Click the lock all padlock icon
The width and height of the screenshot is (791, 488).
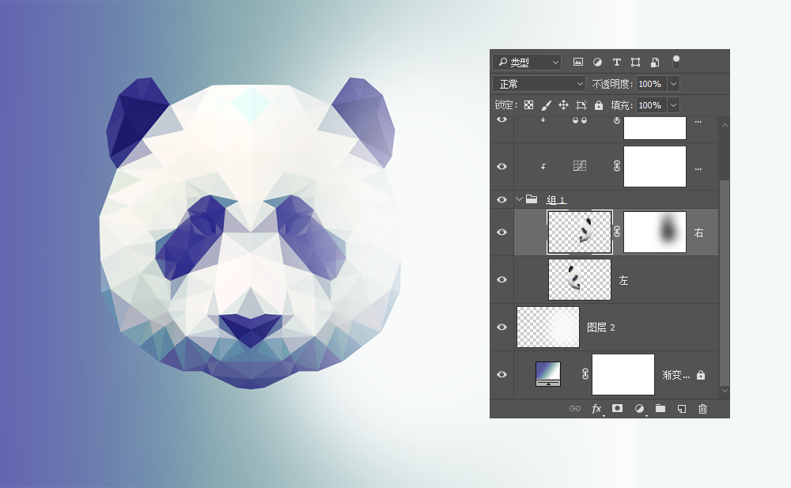click(x=599, y=105)
